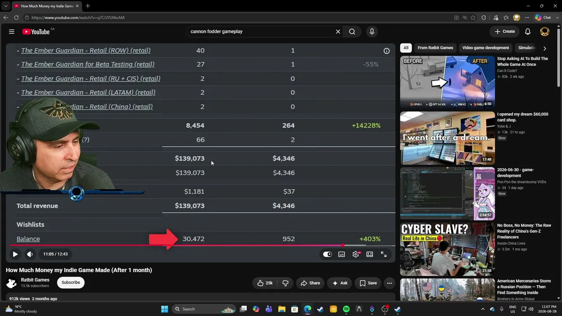Open a new browser tab
Screen dimensions: 562x316
88,6
